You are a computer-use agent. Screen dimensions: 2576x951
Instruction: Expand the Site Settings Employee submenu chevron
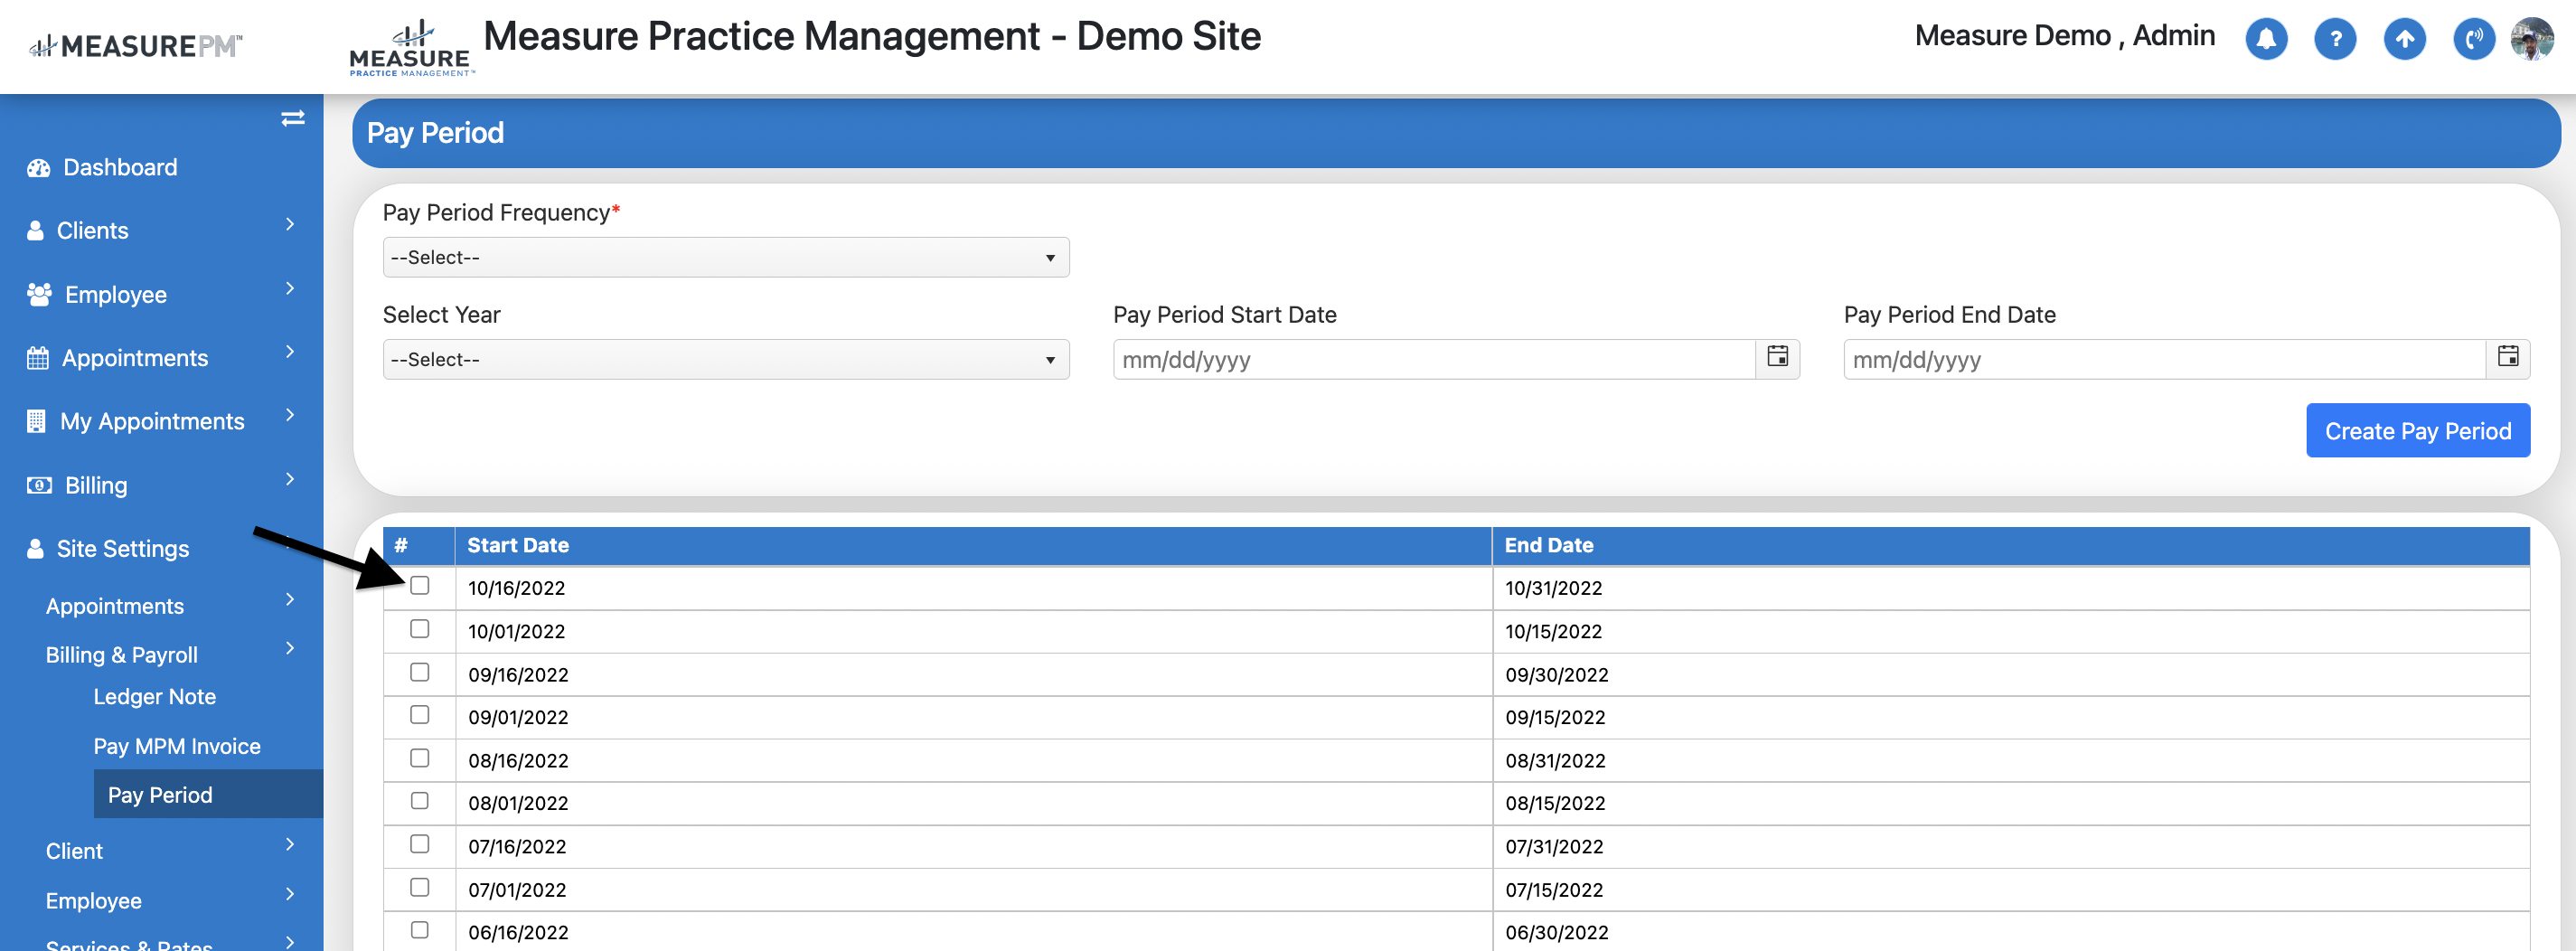(290, 894)
